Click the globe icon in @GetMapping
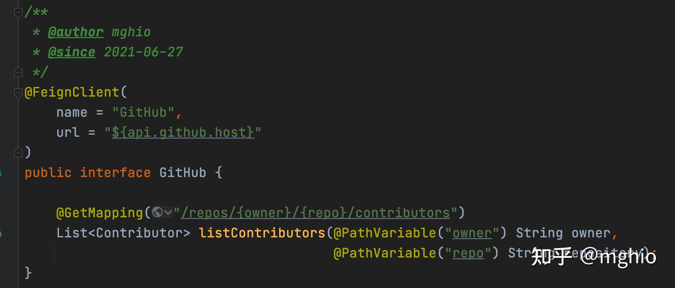This screenshot has height=288, width=675. 157,212
